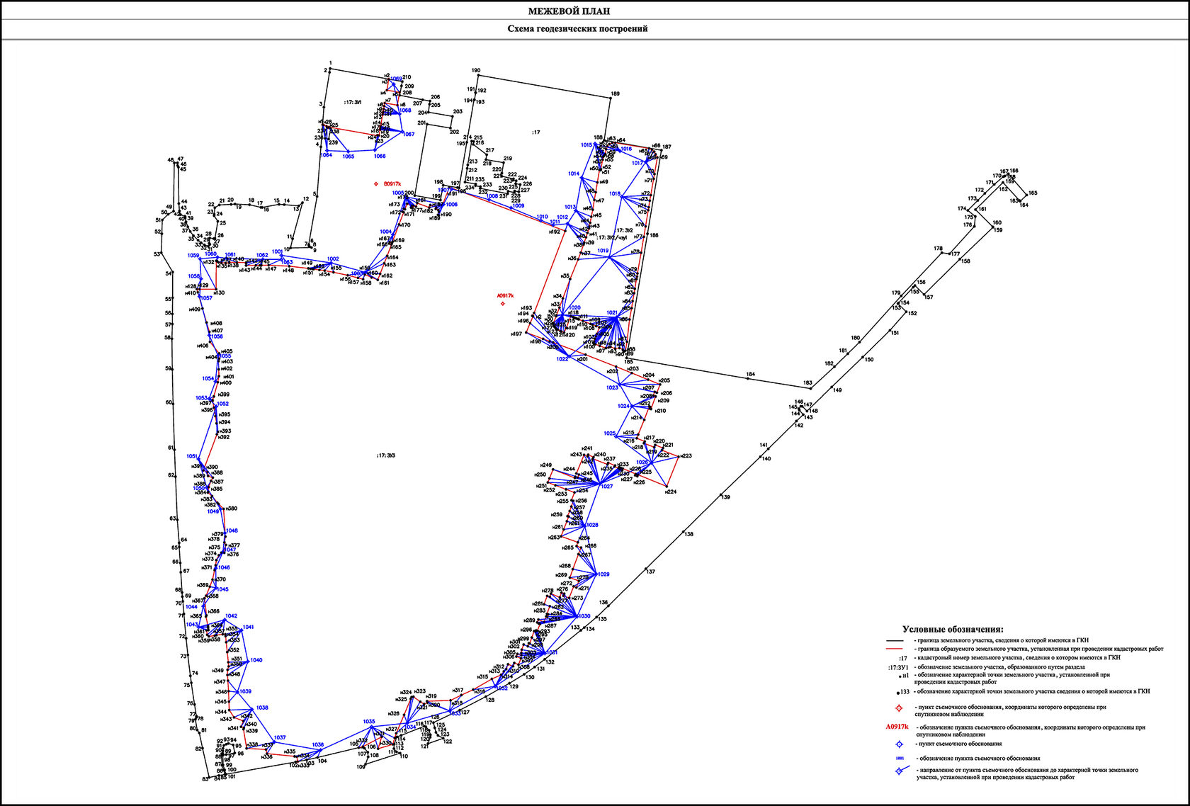Click the ':17' sample in the legend
Viewport: 1190px width, 806px height.
click(902, 658)
